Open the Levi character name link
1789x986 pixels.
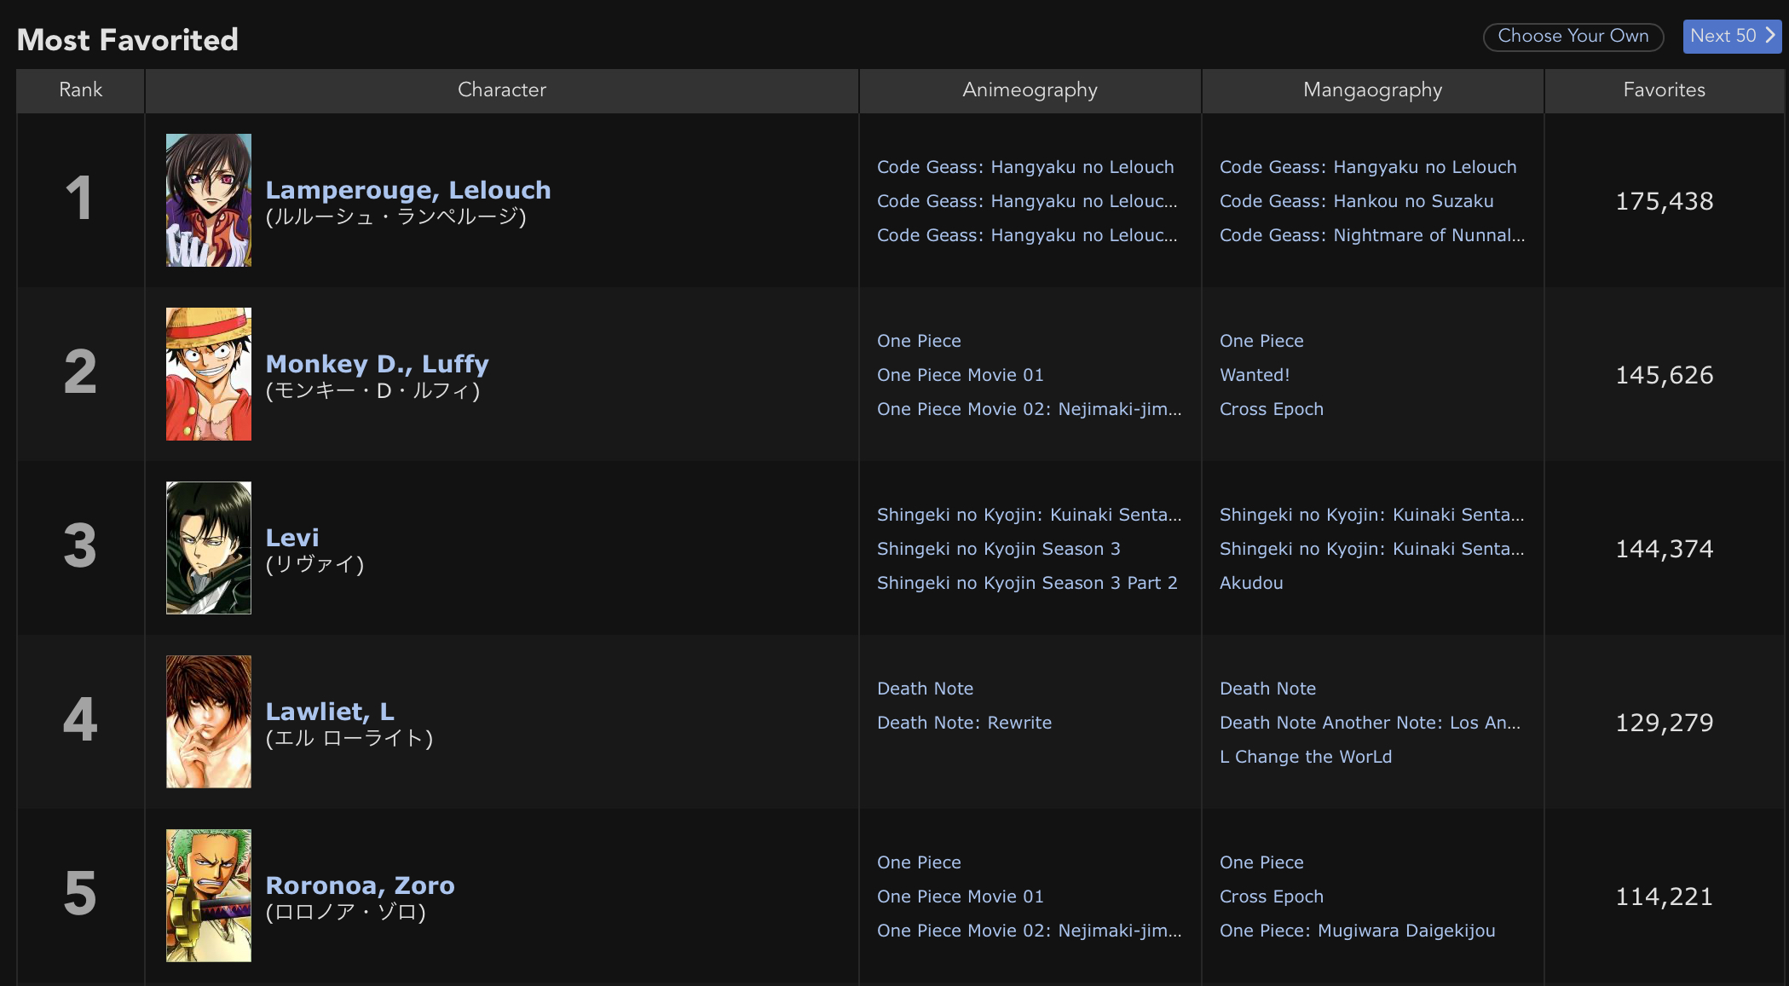tap(292, 538)
